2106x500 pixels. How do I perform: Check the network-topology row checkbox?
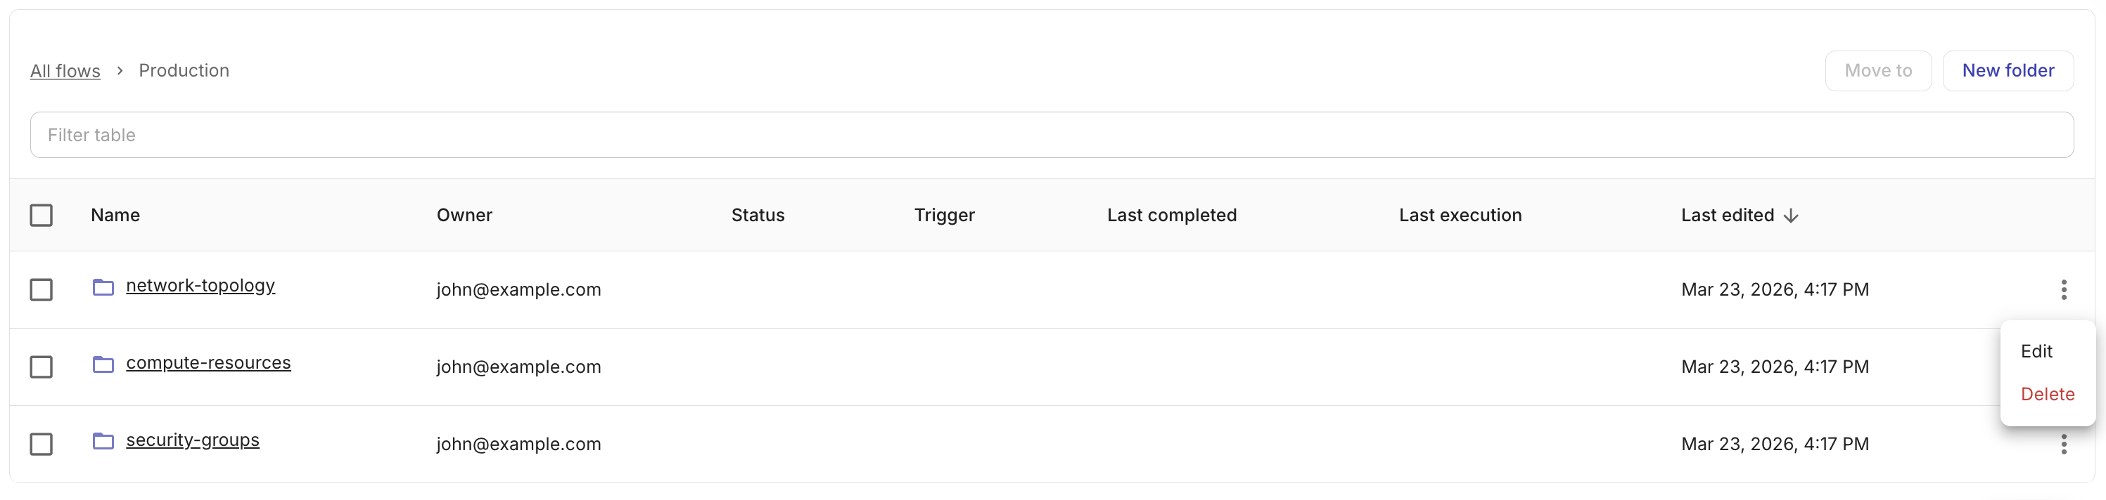(x=41, y=289)
